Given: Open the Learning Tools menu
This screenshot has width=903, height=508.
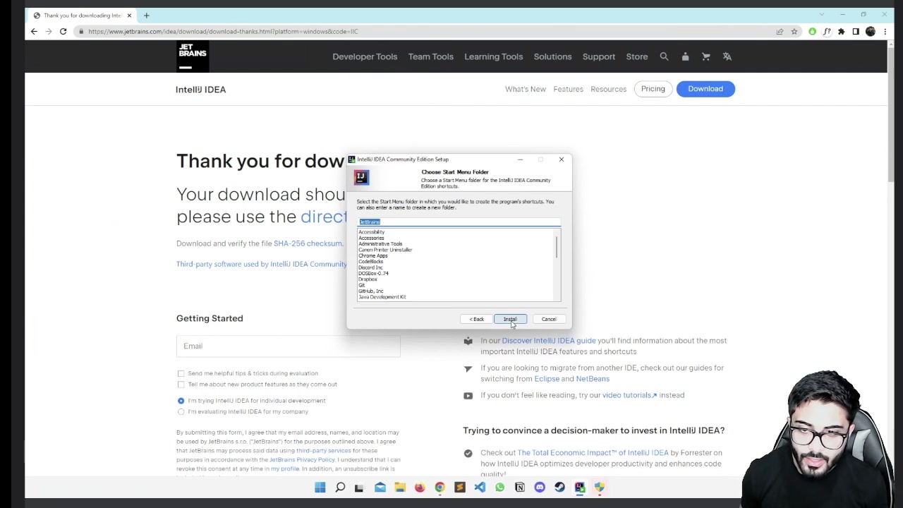Looking at the screenshot, I should [x=493, y=56].
